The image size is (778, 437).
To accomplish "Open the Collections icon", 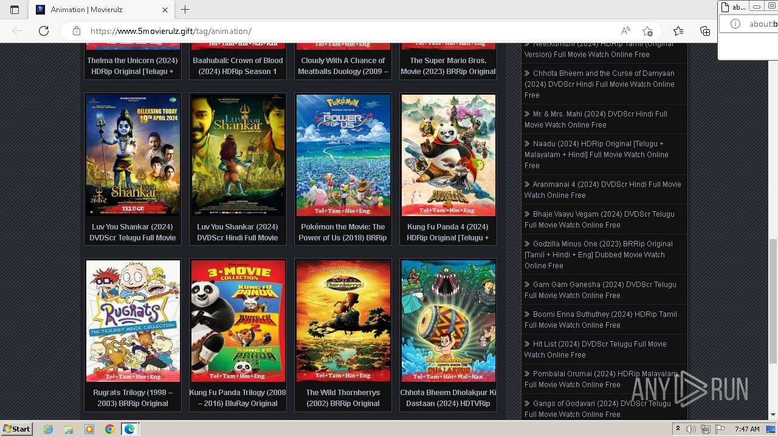I will pyautogui.click(x=705, y=31).
